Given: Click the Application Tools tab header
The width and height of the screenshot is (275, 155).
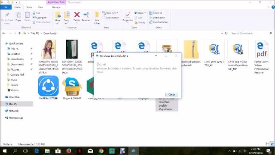Looking at the screenshot, I should pos(56,2).
